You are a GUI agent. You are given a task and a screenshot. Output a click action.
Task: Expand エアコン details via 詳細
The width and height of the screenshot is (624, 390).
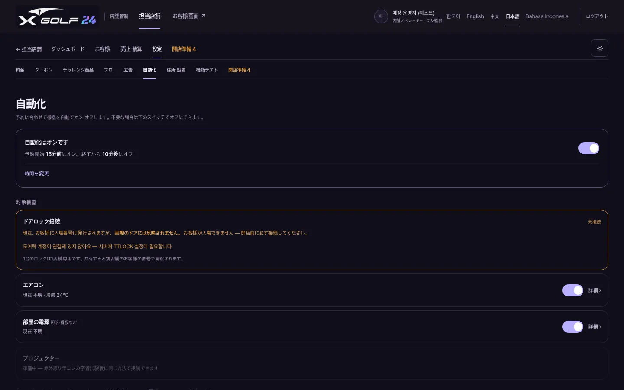595,290
